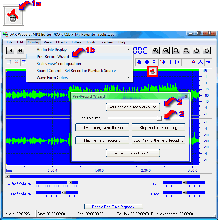Open the Tools menu
Viewport: 218px width, 220px height.
[x=91, y=42]
